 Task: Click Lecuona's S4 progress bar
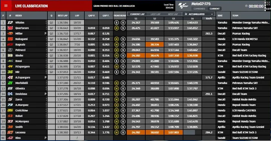pos(192,132)
